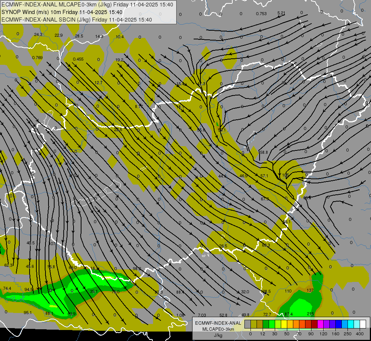
Task: Click the dark red legend swatch
Action: click(315, 324)
